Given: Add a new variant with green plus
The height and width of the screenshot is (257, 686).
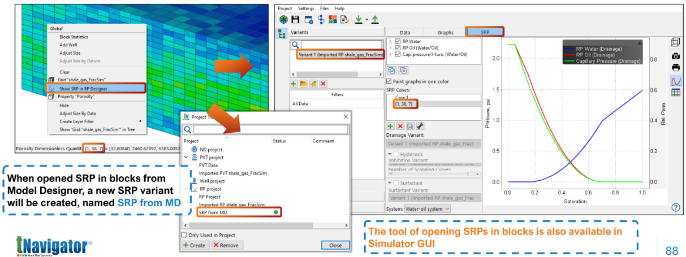Looking at the screenshot, I should [x=294, y=83].
